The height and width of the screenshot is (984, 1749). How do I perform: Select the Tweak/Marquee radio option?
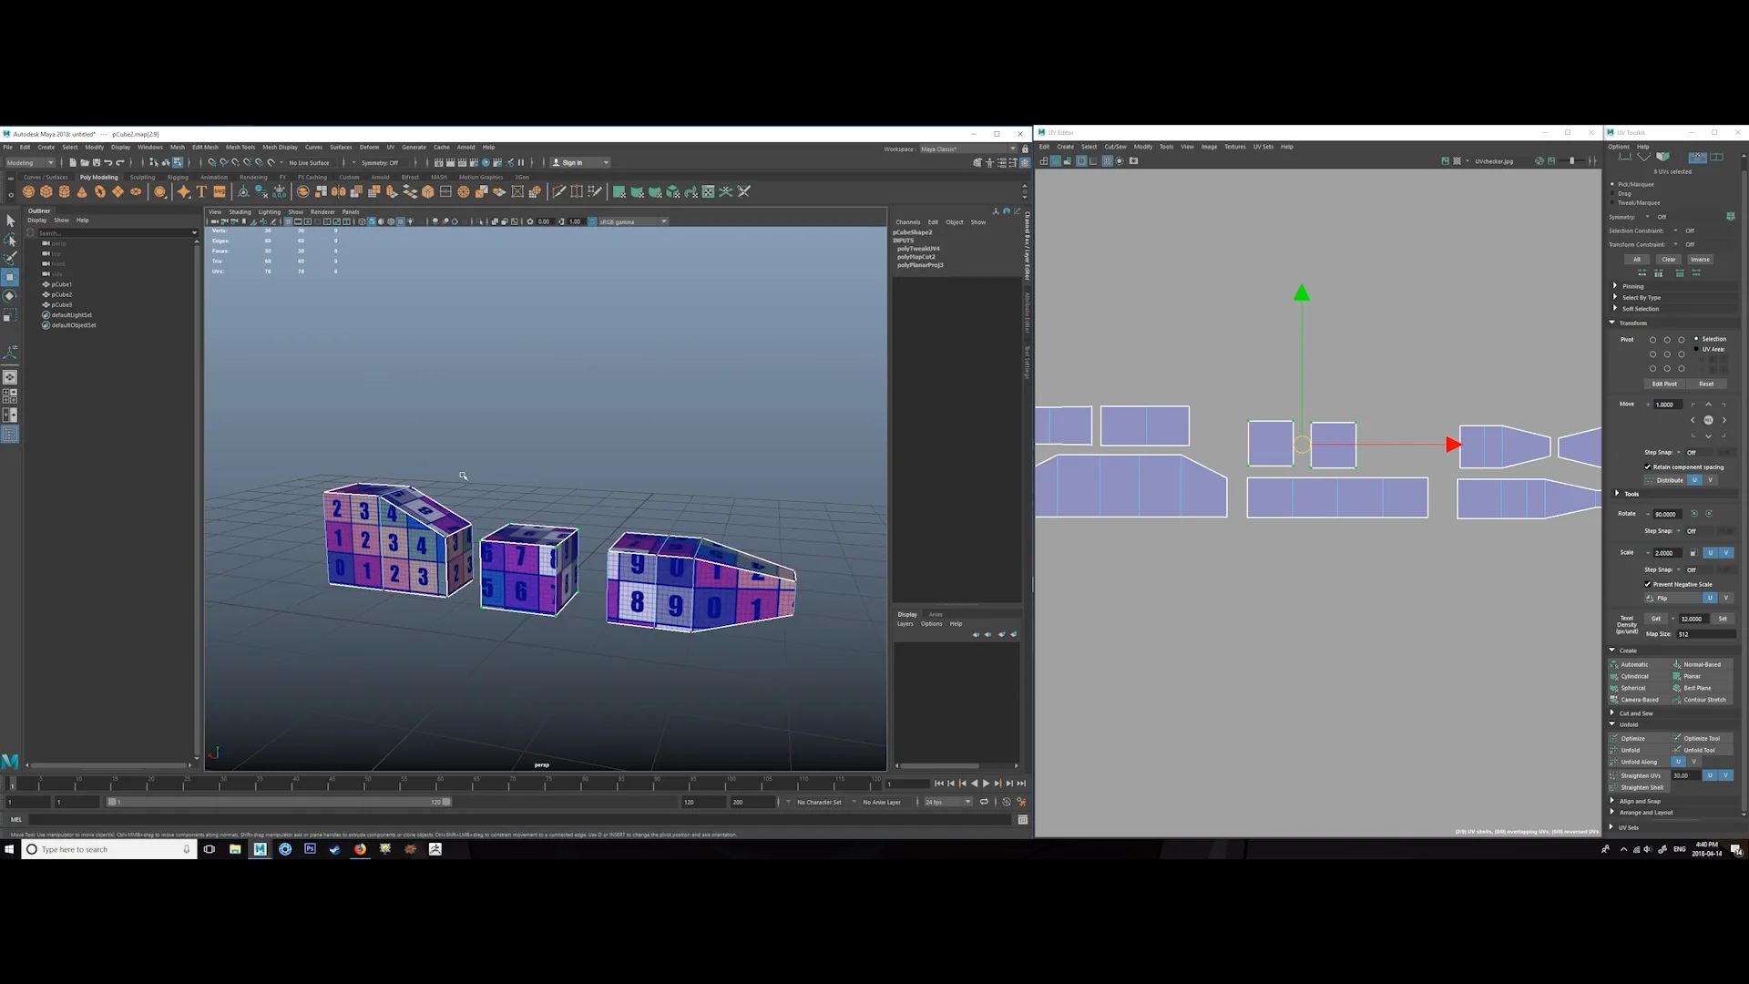tap(1612, 202)
